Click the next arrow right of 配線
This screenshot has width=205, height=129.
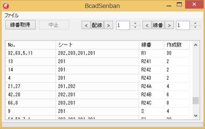point(109,25)
